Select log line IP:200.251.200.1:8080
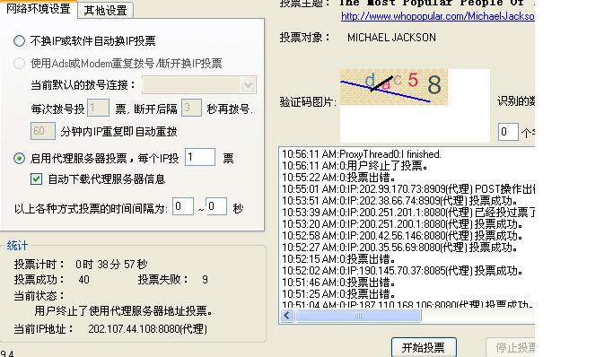This screenshot has width=613, height=357. pyautogui.click(x=402, y=224)
